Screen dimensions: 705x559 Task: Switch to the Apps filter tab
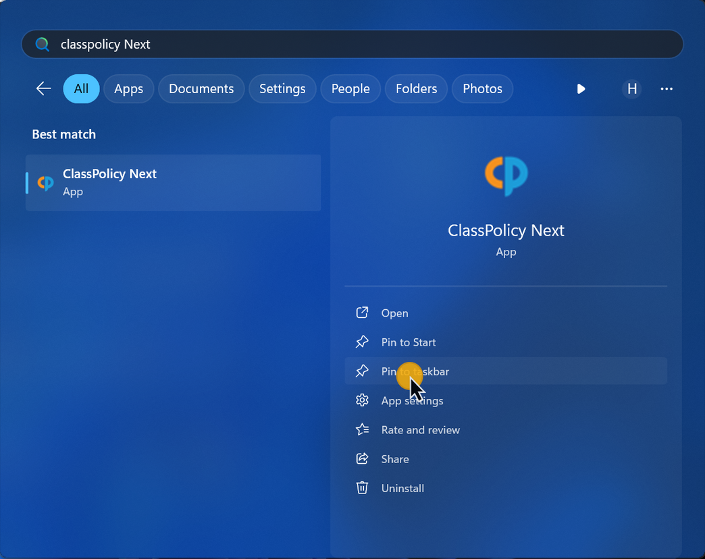[x=128, y=88]
